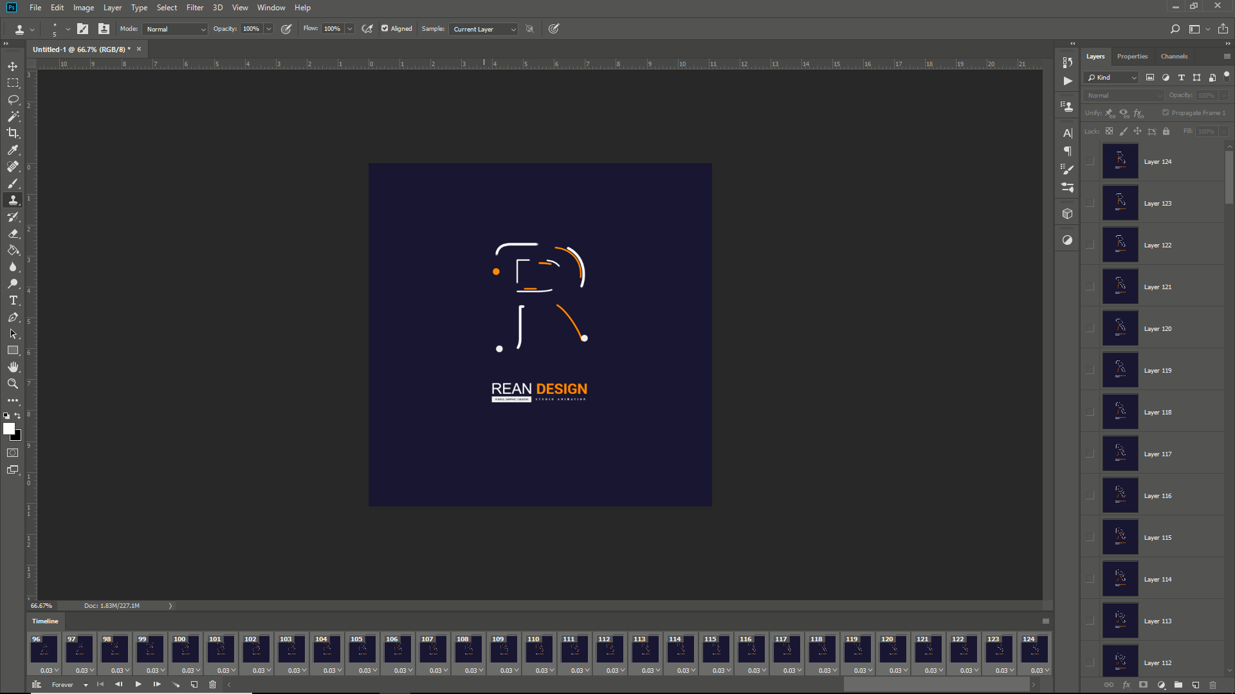Show Layer 124 visibility toggle
1235x694 pixels.
click(x=1090, y=161)
